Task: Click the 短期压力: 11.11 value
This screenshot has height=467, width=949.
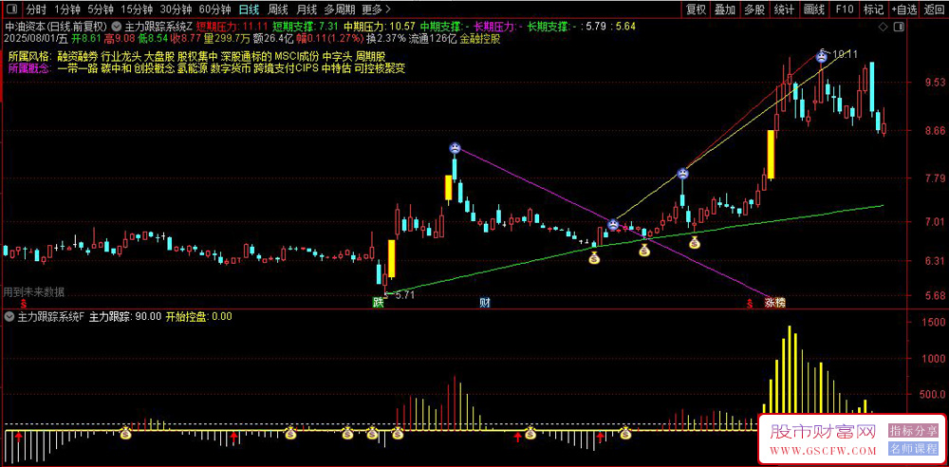Action: (x=232, y=27)
